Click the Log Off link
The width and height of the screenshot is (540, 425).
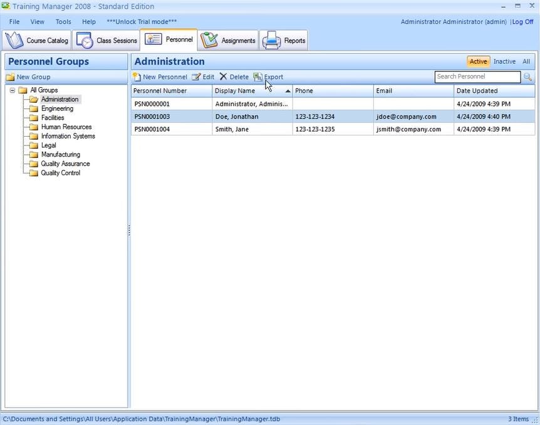pos(522,21)
